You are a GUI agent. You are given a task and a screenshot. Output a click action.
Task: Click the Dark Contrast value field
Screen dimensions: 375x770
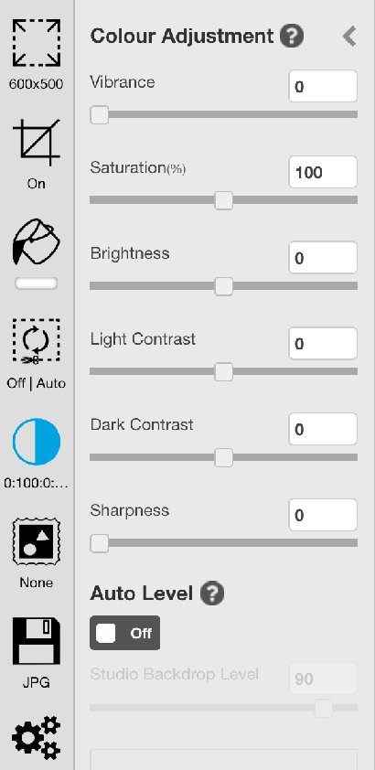pyautogui.click(x=323, y=429)
